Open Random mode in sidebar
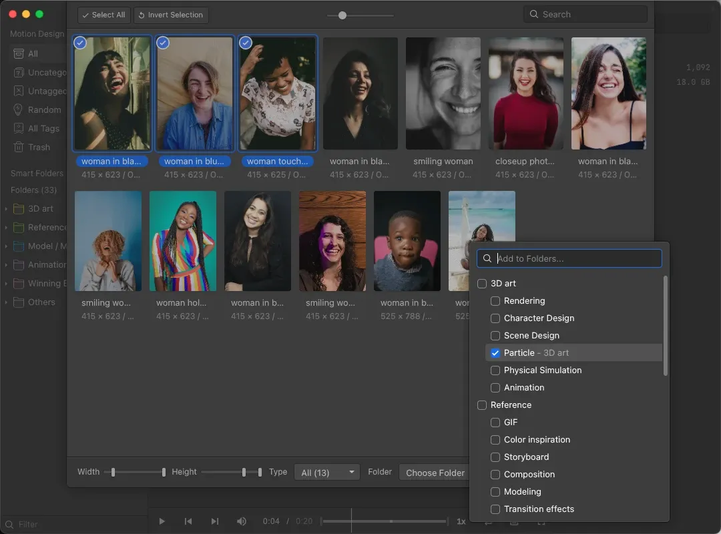The height and width of the screenshot is (534, 721). tap(39, 110)
